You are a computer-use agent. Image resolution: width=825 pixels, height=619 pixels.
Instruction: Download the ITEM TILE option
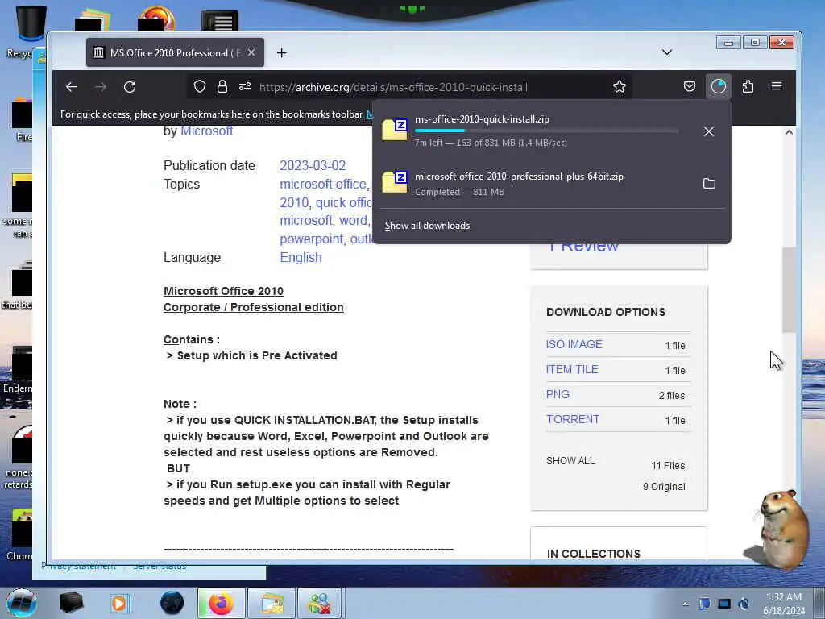(x=572, y=369)
